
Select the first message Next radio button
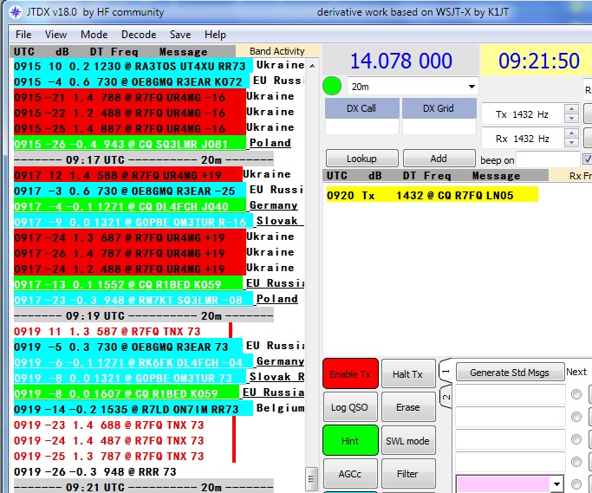pos(576,395)
